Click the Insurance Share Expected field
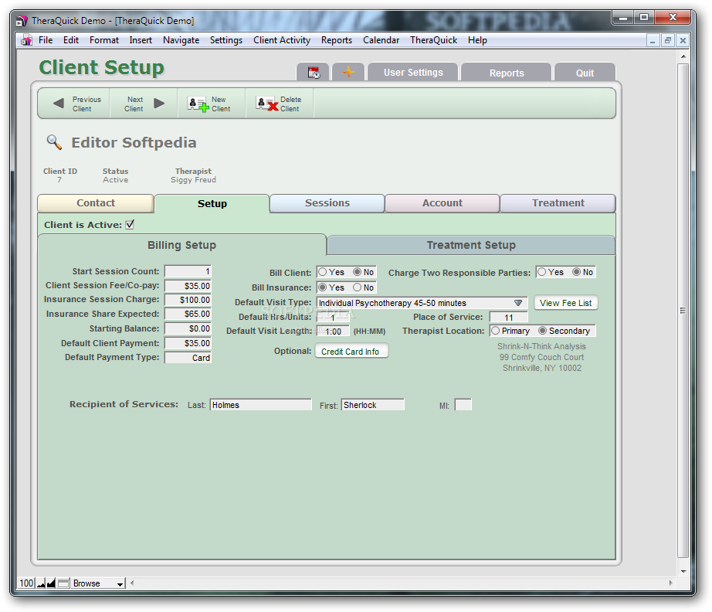 188,314
